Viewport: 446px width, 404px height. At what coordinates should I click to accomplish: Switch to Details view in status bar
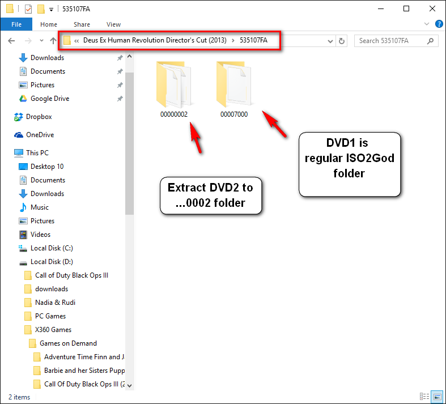pos(424,397)
